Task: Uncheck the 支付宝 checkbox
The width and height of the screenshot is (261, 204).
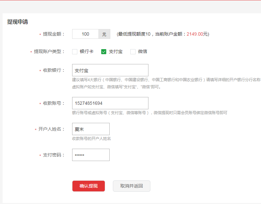Action: 104,52
